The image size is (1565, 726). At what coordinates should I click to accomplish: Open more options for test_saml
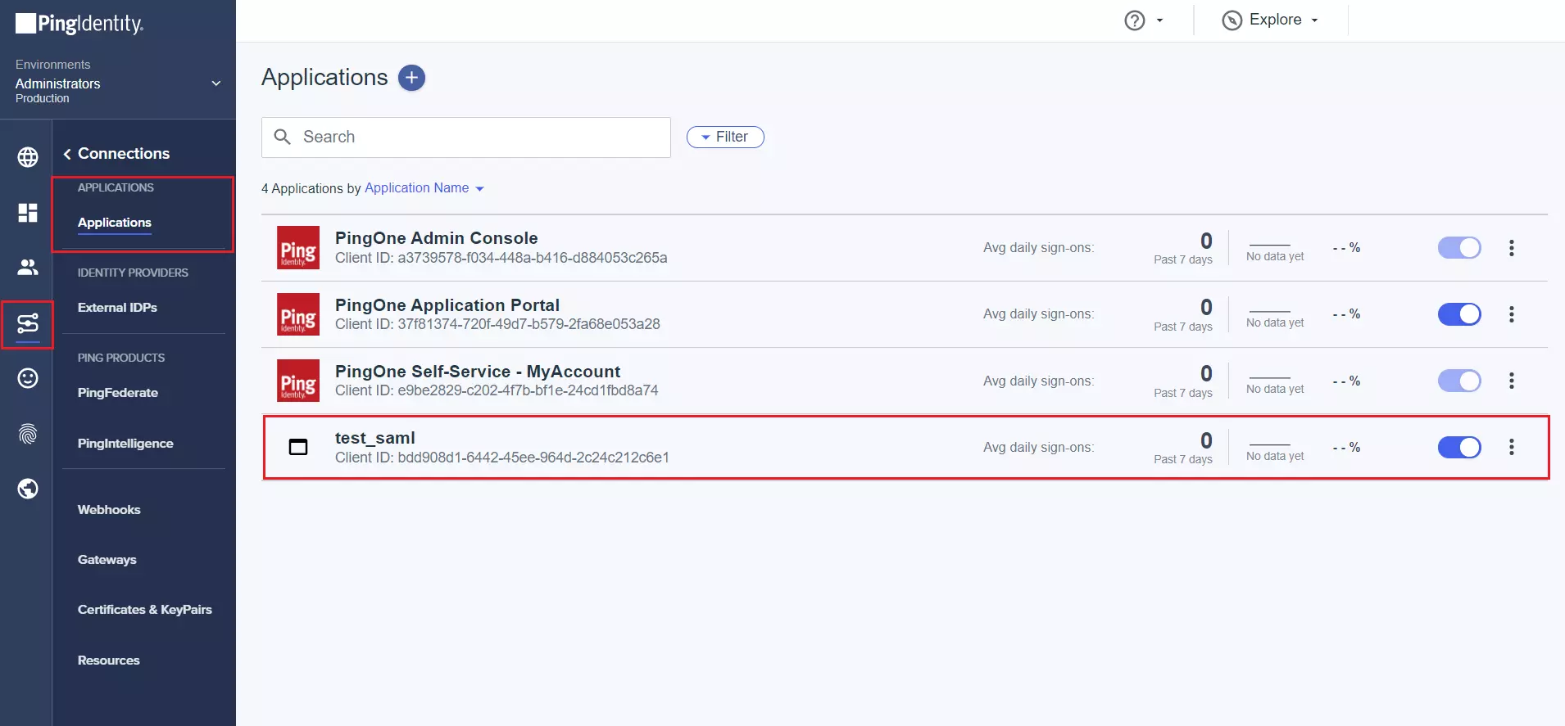[1512, 447]
